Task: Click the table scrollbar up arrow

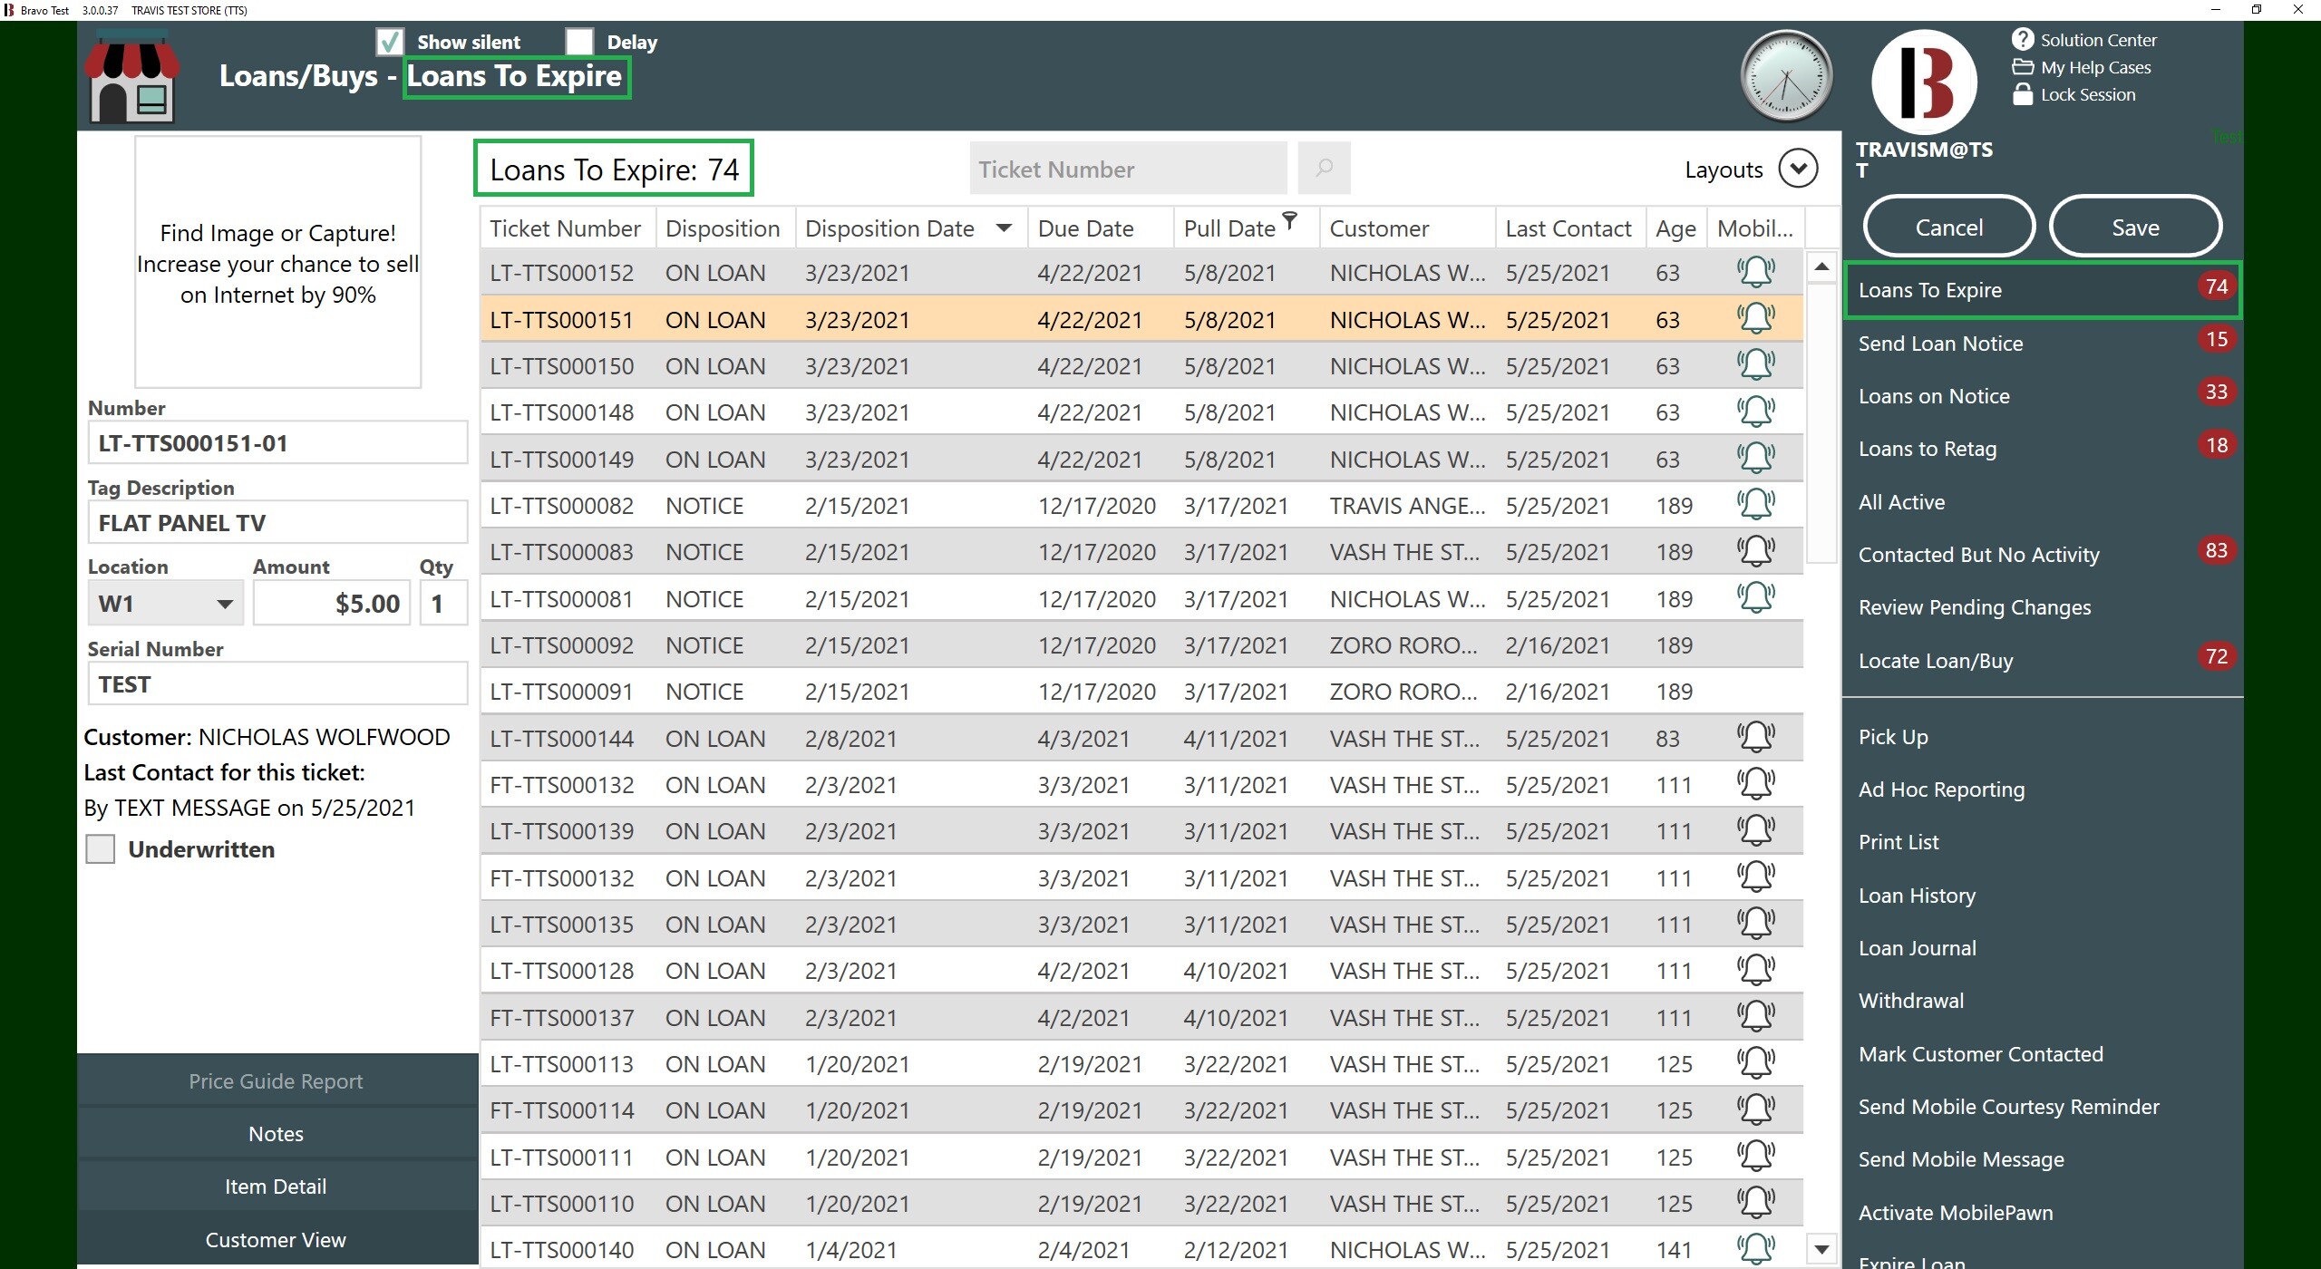Action: tap(1821, 266)
